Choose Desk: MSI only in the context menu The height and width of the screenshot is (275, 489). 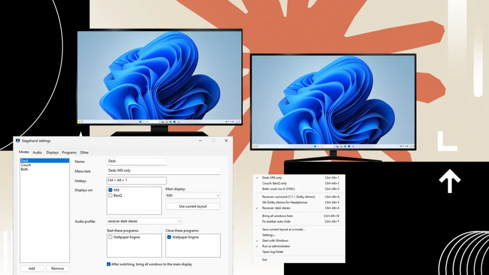point(299,178)
